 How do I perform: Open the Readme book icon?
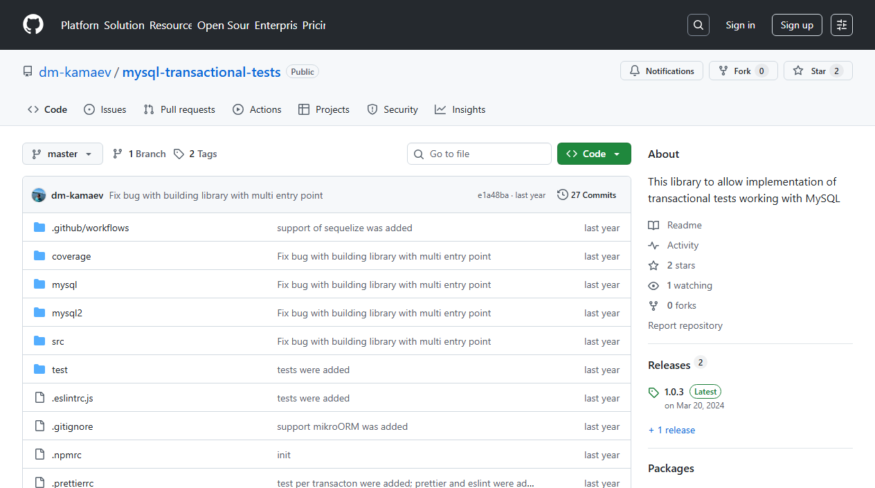653,225
